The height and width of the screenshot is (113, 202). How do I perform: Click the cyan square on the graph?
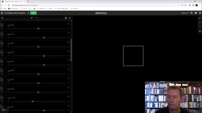[x=133, y=56]
